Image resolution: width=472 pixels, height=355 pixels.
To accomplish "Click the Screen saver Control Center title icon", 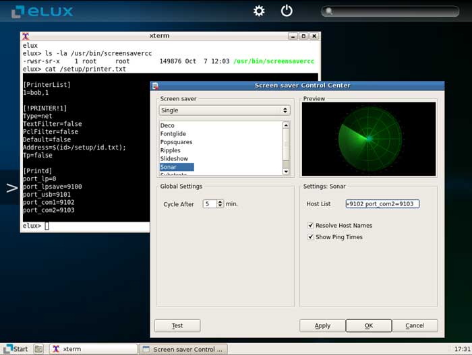I will tap(155, 86).
